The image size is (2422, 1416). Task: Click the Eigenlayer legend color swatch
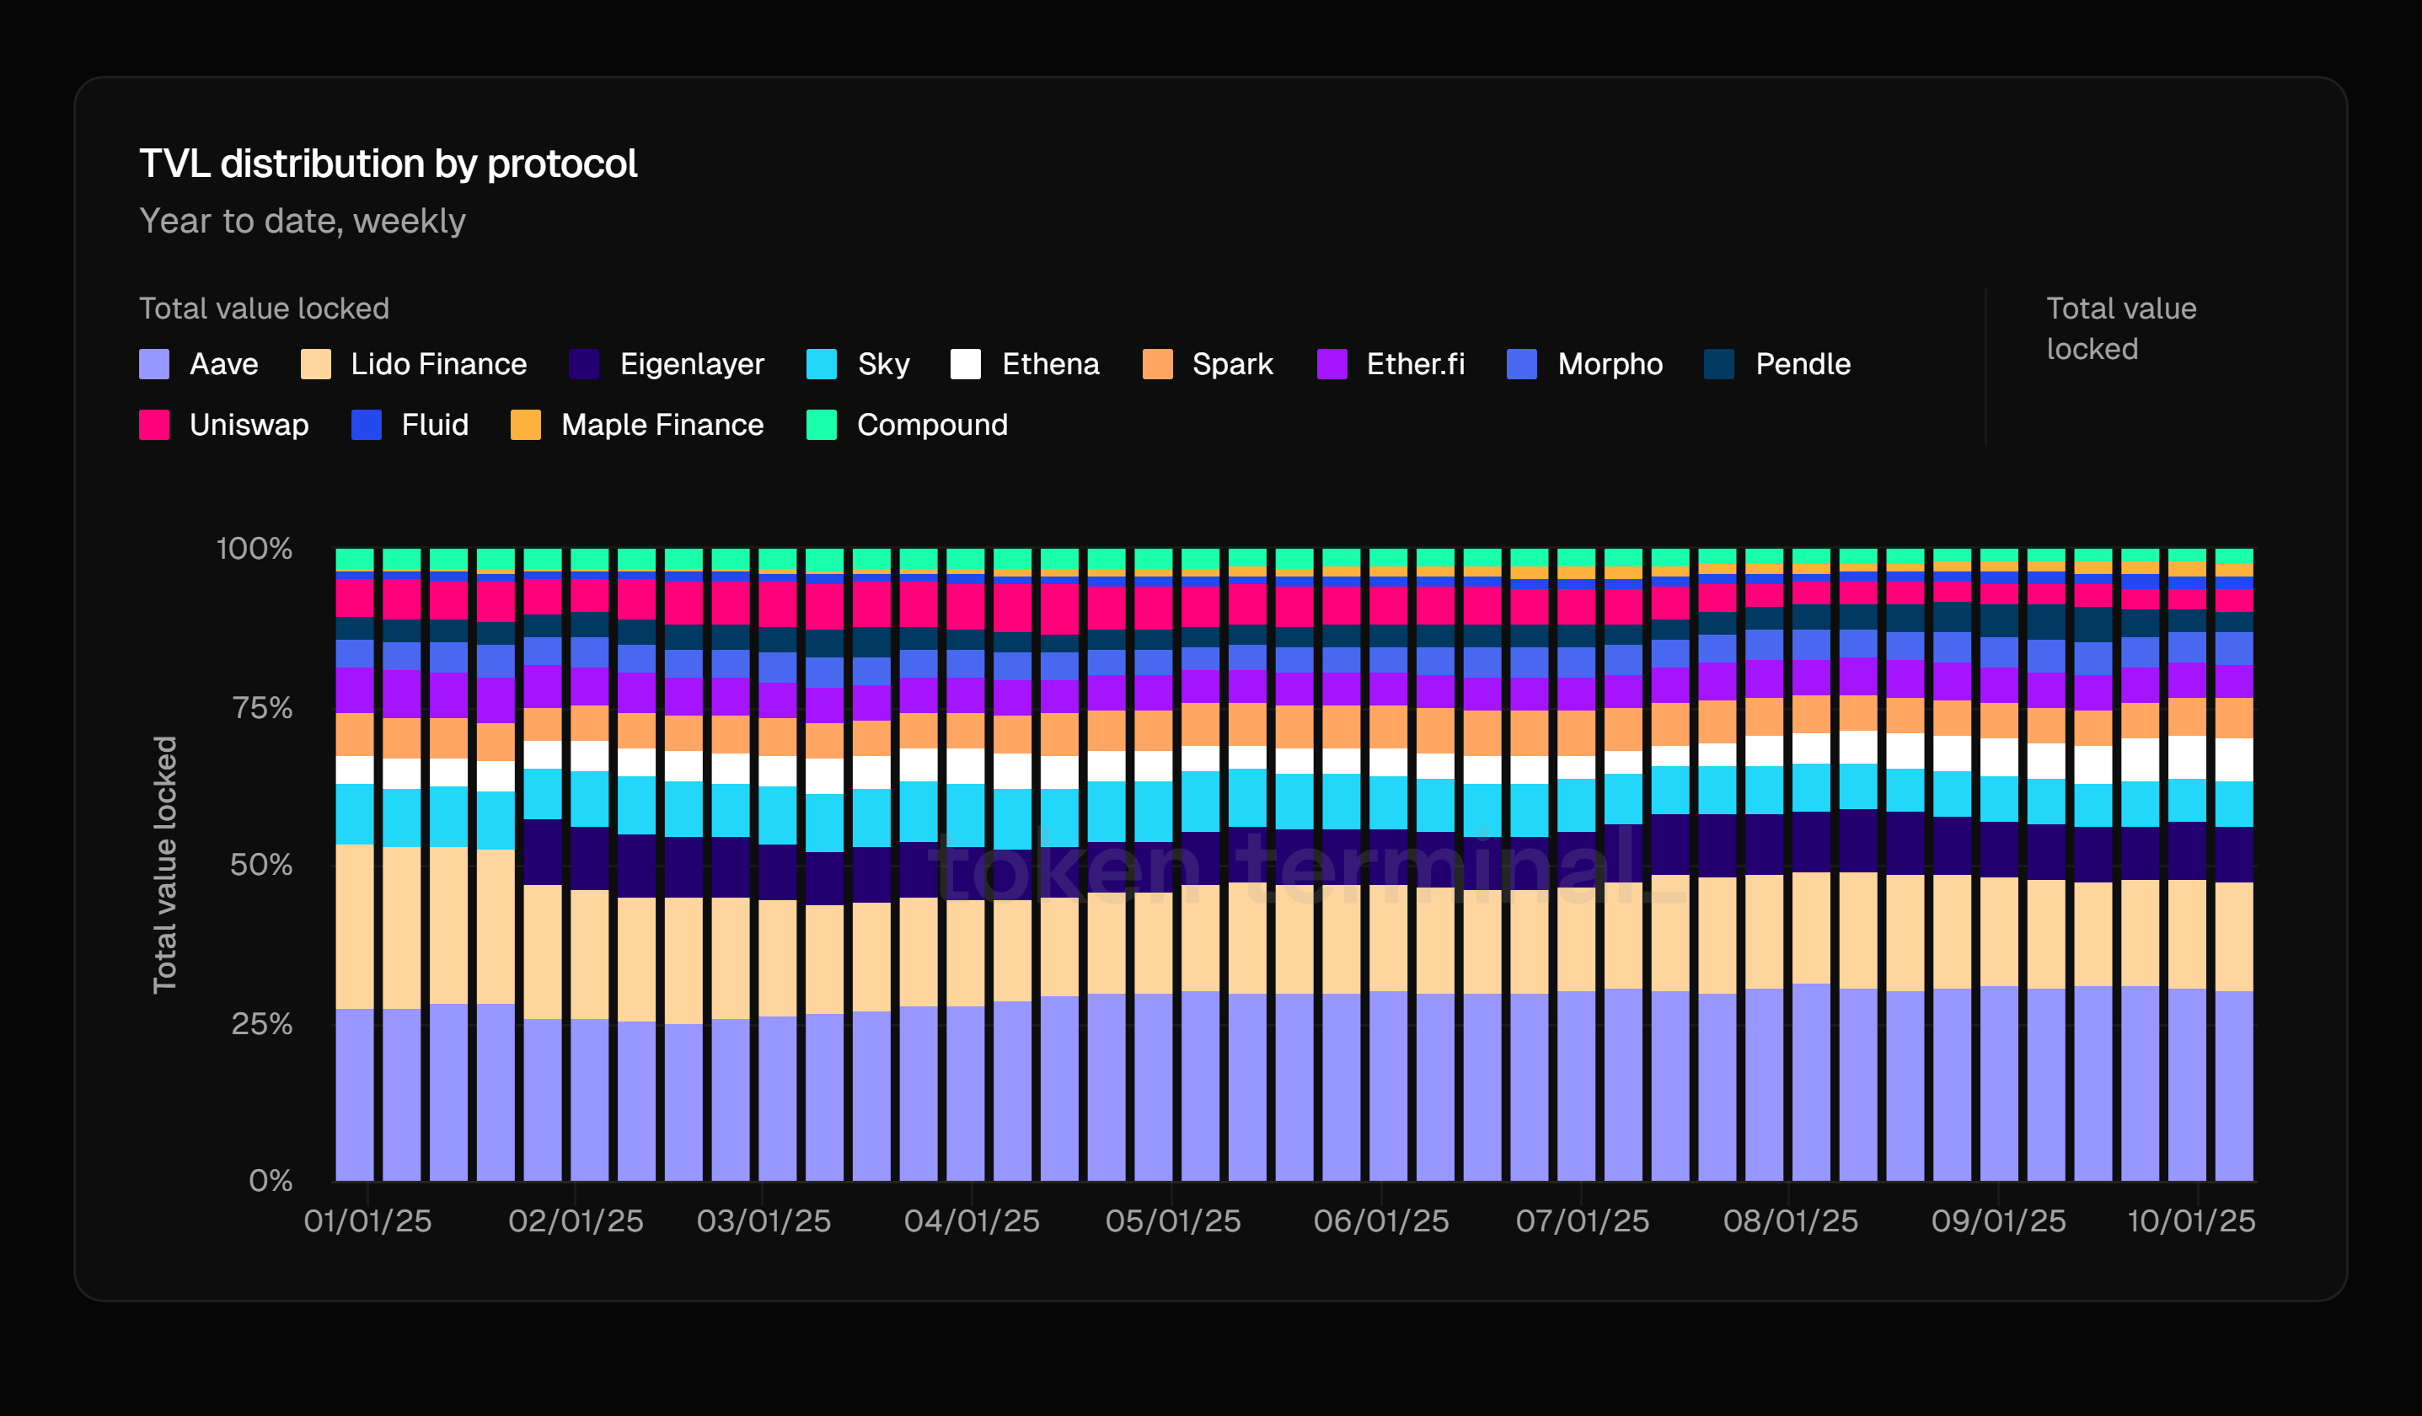click(x=584, y=364)
